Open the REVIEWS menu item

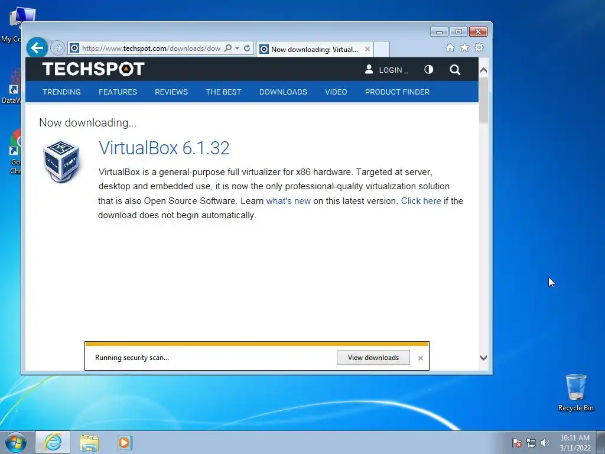(171, 92)
